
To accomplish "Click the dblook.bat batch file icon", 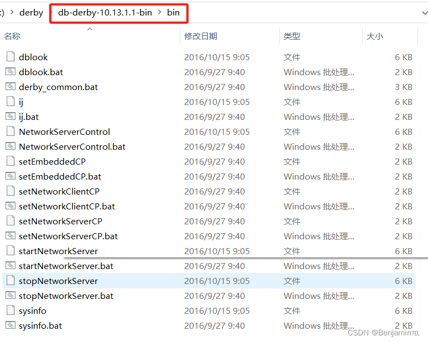I will point(11,71).
